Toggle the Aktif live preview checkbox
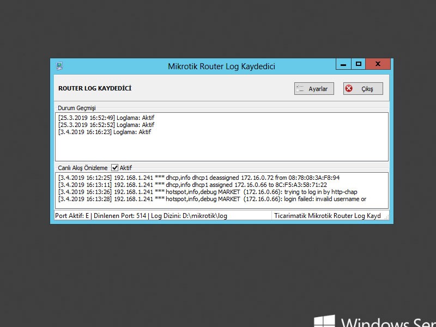 tap(115, 168)
